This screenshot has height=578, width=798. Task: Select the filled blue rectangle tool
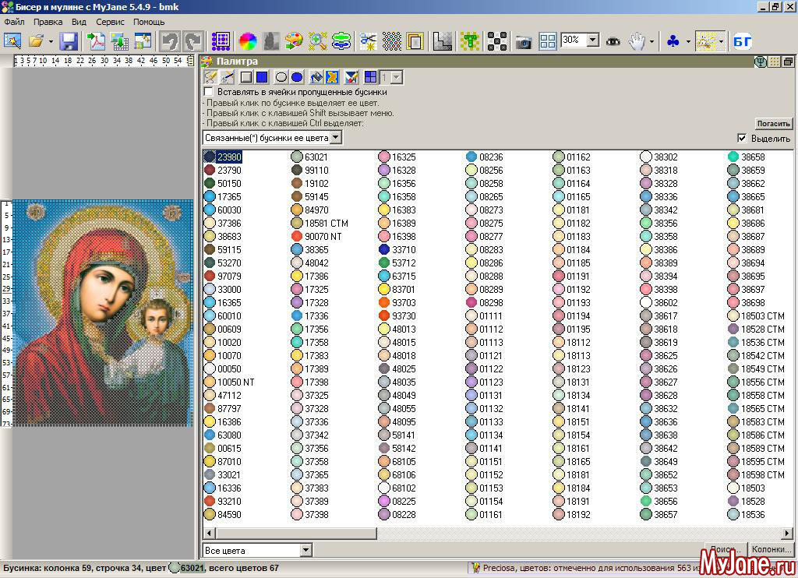[262, 77]
